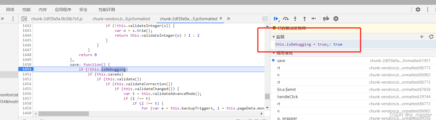
Task: Open source link chunk-vendors formatted:39744
Action: click(399, 97)
